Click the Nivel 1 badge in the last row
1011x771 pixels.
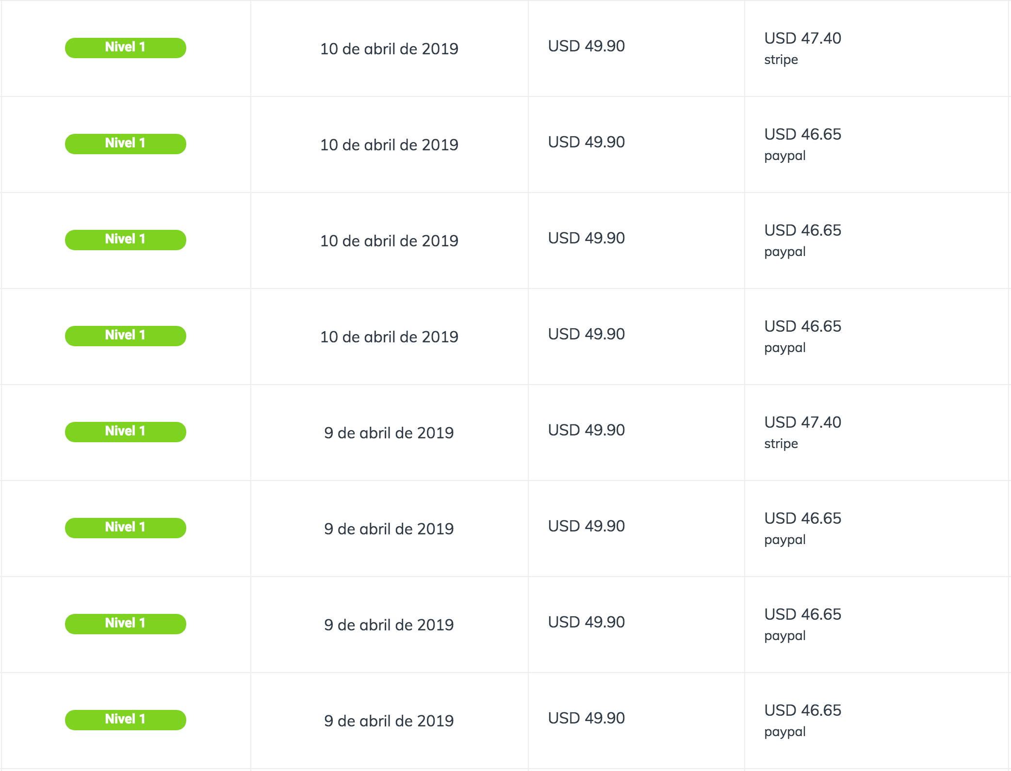125,720
